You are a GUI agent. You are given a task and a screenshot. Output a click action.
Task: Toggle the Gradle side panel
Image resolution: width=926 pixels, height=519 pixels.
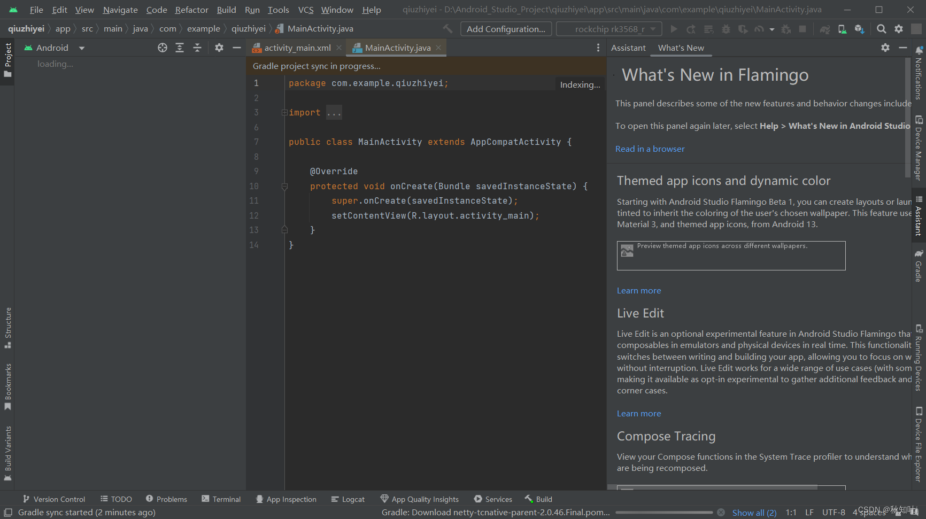point(919,266)
